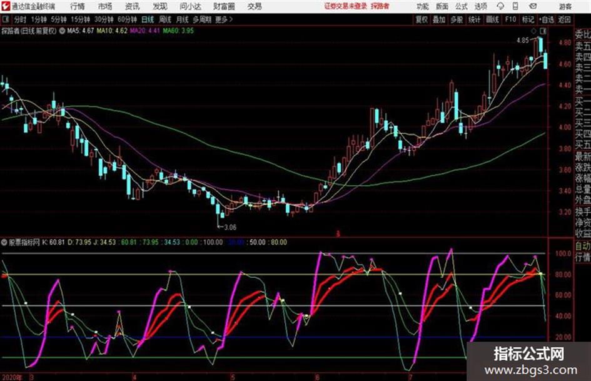591x381 pixels.
Task: Open the 财富圈 menu
Action: click(x=224, y=6)
